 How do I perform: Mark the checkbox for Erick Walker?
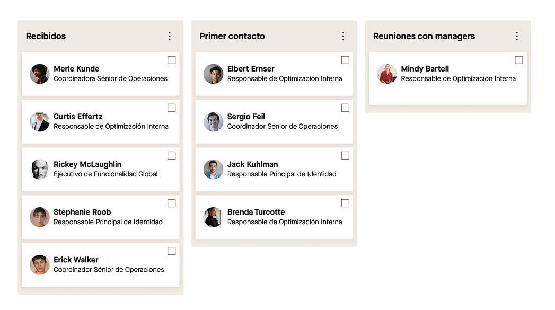(172, 251)
